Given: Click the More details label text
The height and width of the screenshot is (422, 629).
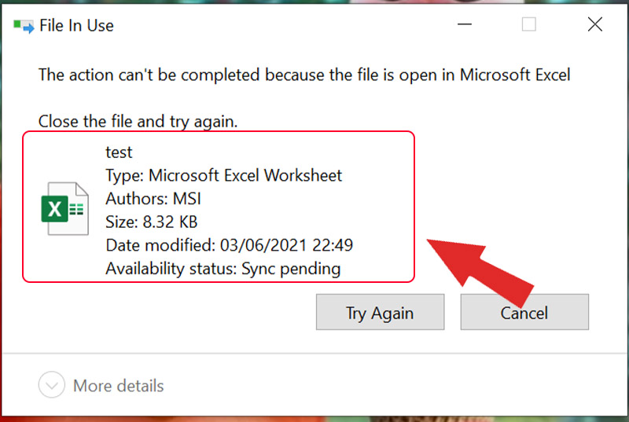Looking at the screenshot, I should [118, 386].
